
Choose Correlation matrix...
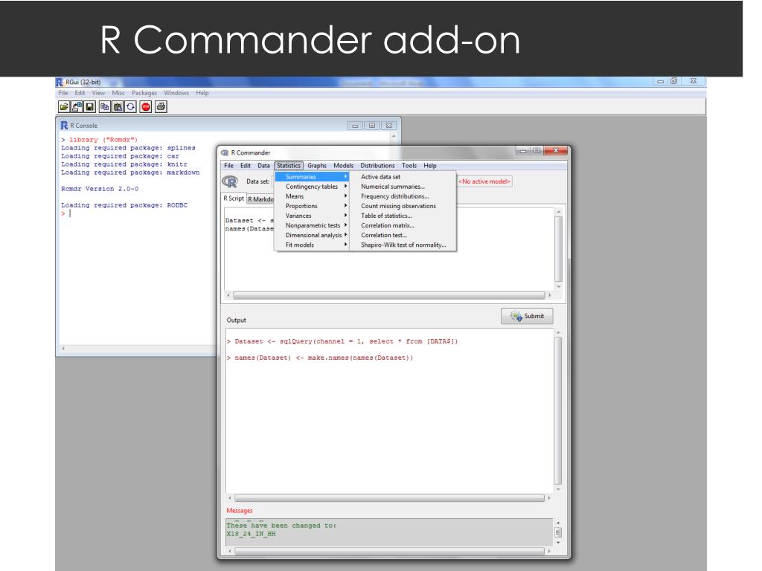click(403, 225)
